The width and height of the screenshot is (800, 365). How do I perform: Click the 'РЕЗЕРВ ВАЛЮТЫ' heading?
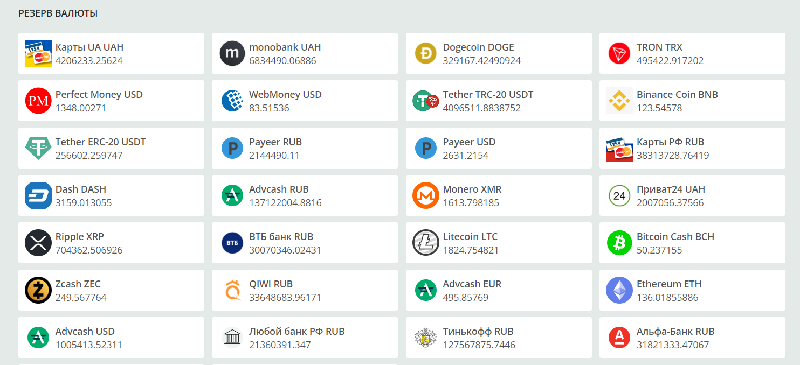[58, 13]
